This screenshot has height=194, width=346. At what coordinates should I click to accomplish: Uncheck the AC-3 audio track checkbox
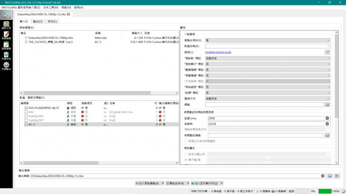26,124
